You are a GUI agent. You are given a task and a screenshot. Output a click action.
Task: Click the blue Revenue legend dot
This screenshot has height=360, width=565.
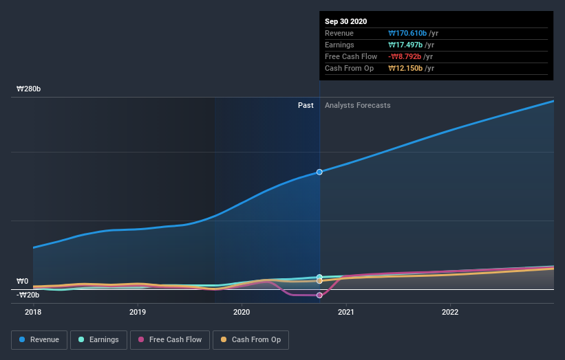(22, 339)
